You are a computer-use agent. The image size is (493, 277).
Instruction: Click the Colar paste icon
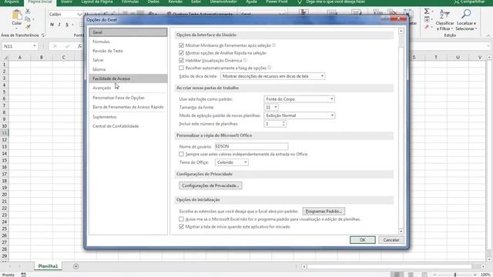[17, 15]
